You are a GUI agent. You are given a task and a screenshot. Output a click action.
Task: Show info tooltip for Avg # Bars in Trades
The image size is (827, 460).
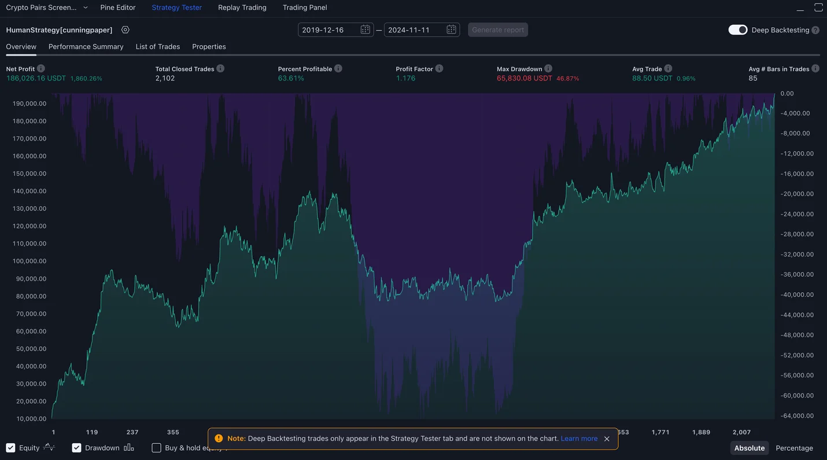click(815, 68)
